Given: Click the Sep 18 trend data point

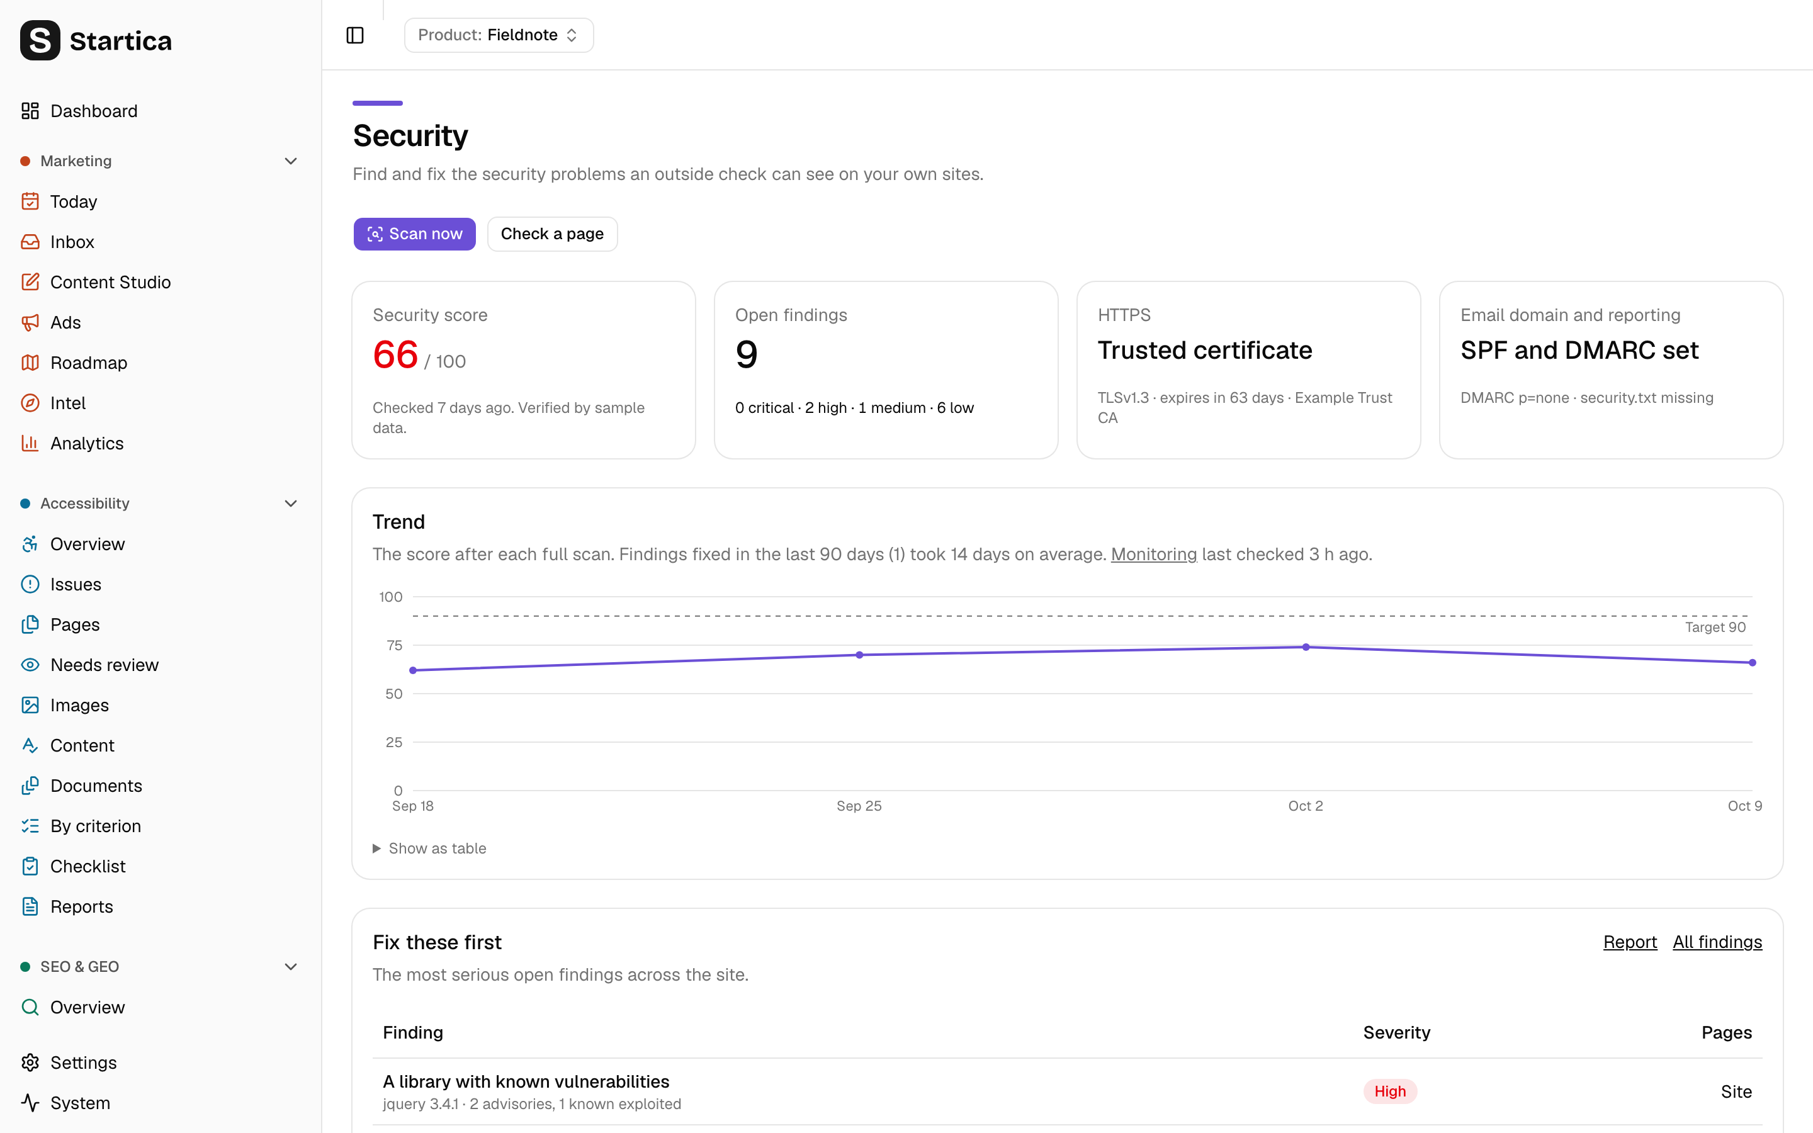Looking at the screenshot, I should point(413,670).
